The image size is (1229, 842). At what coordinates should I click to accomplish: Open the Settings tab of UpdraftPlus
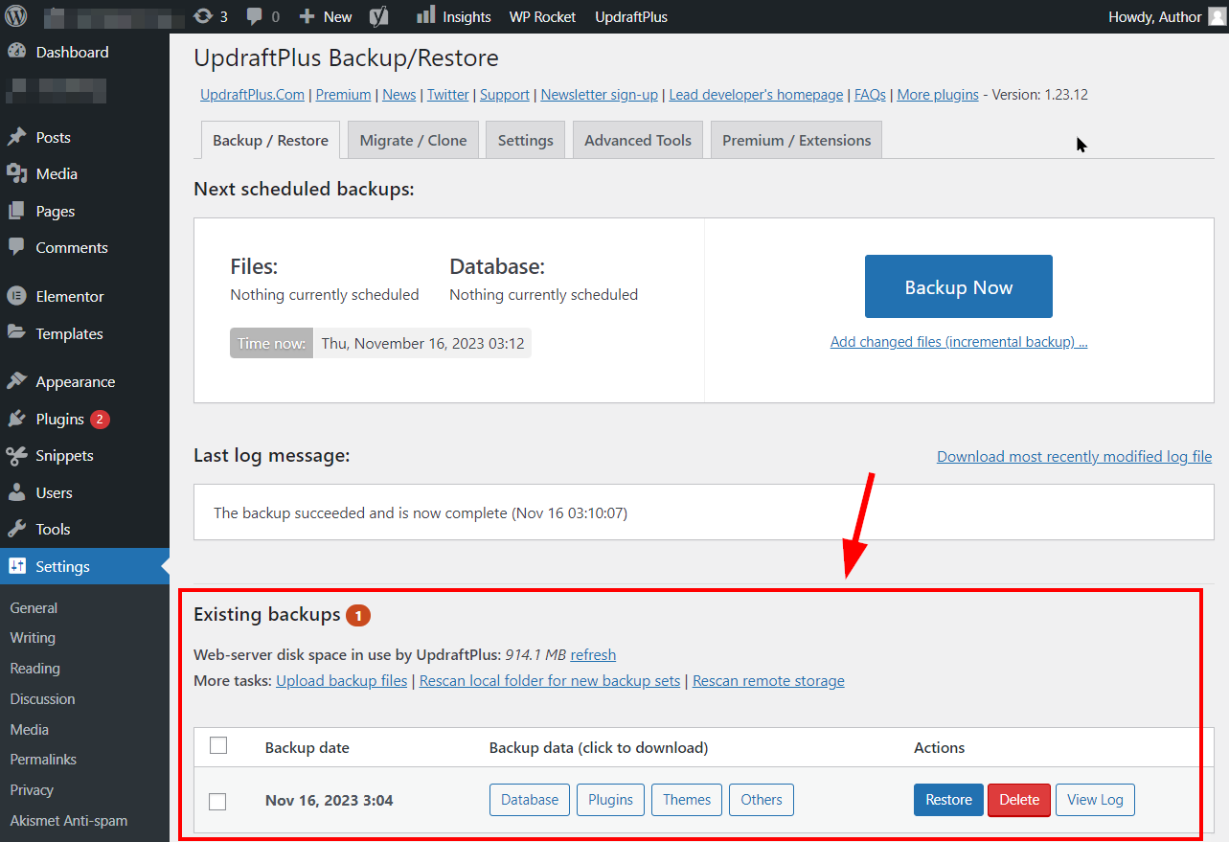(525, 140)
